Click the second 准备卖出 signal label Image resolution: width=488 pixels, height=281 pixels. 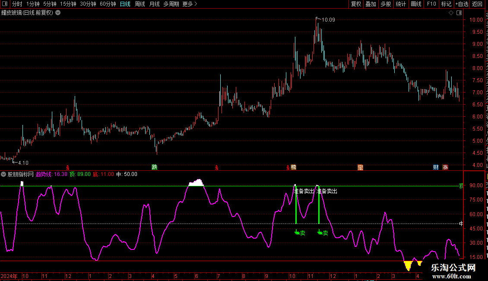327,191
